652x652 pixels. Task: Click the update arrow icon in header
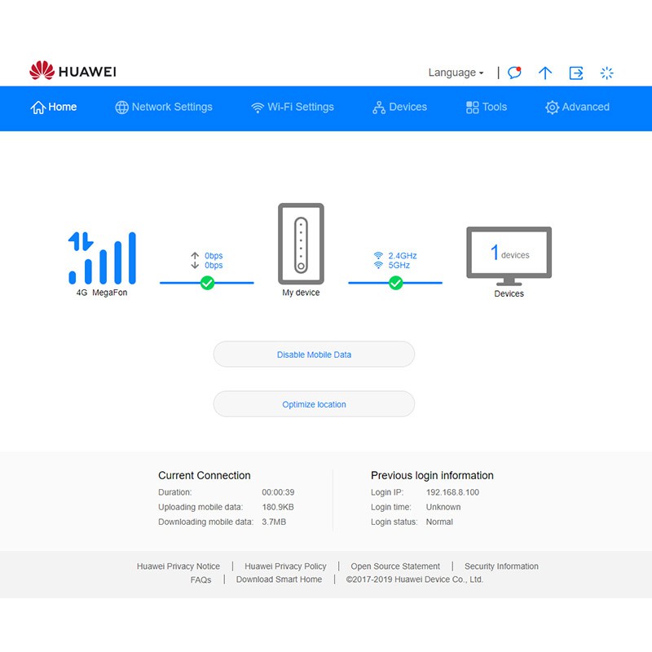(545, 73)
